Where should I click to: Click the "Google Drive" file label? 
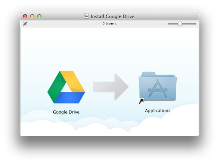[x=66, y=112]
